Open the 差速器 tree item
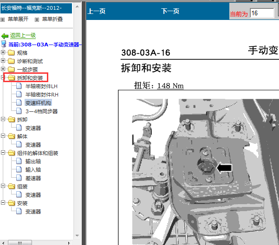279x245 pixels. click(33, 178)
